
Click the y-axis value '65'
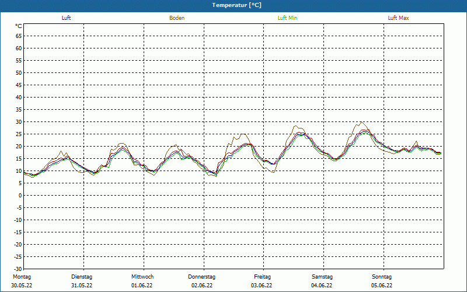19,36
